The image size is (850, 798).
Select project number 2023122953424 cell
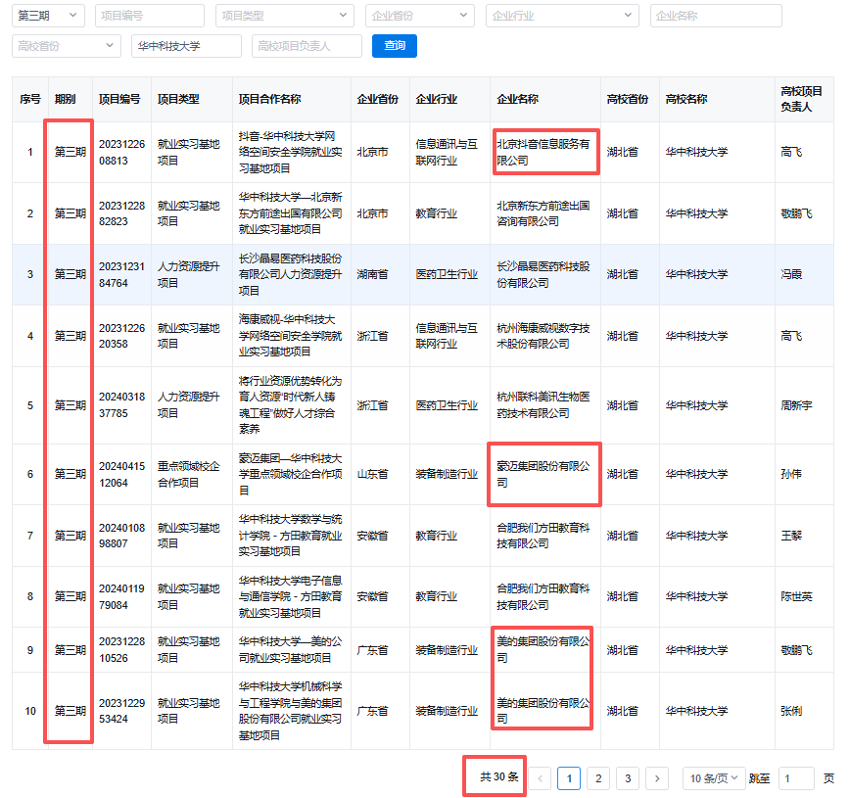pos(122,711)
